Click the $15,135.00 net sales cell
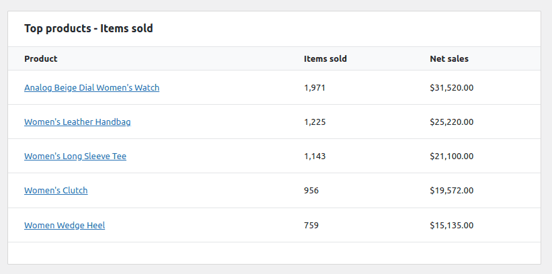552x274 pixels. coord(452,226)
